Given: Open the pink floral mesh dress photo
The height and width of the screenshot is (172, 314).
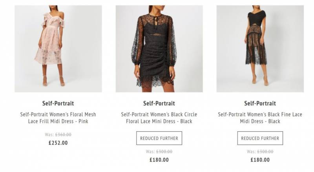Looking at the screenshot, I should coord(58,49).
